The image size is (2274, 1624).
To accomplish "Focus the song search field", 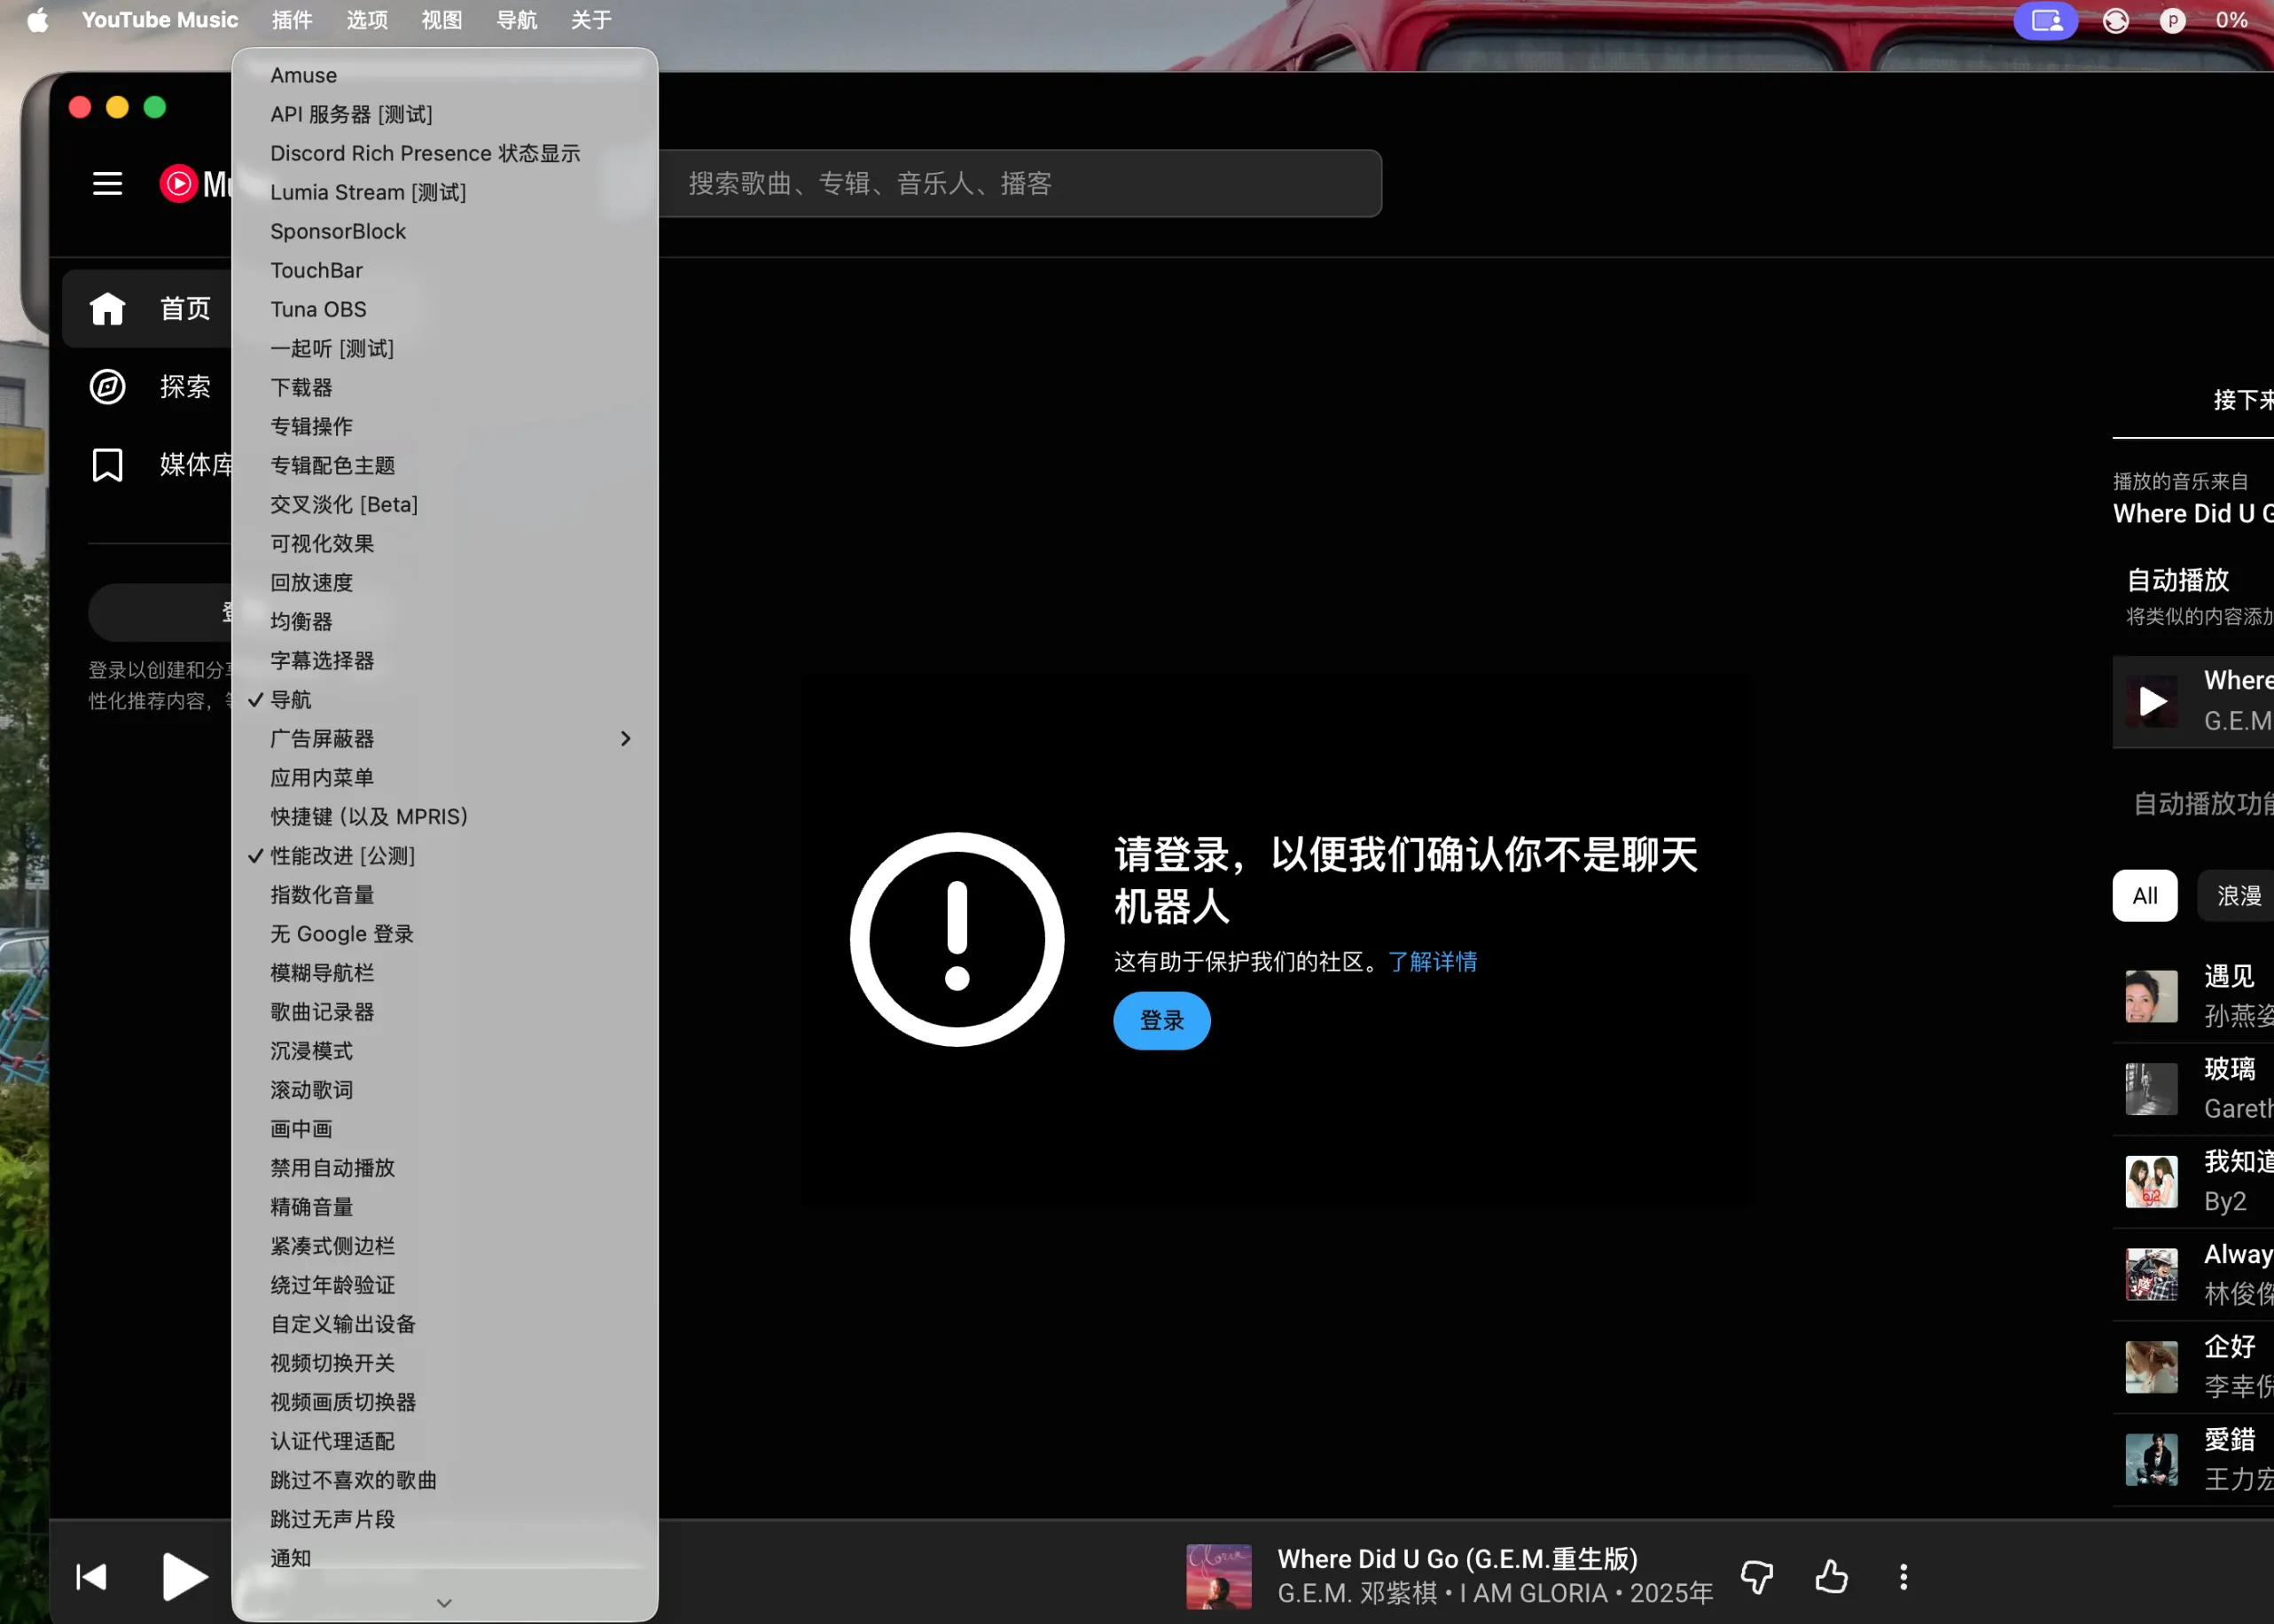I will (x=1020, y=184).
